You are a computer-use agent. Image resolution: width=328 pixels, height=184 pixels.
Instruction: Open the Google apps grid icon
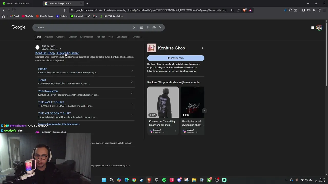313,28
